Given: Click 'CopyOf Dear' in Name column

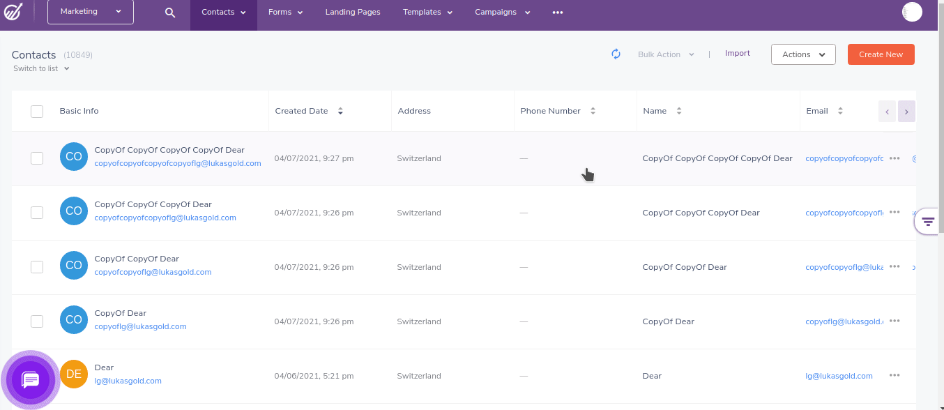Looking at the screenshot, I should pyautogui.click(x=668, y=321).
